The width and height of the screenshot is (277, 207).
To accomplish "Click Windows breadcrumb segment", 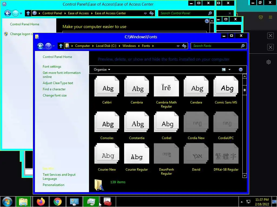I will (x=129, y=46).
